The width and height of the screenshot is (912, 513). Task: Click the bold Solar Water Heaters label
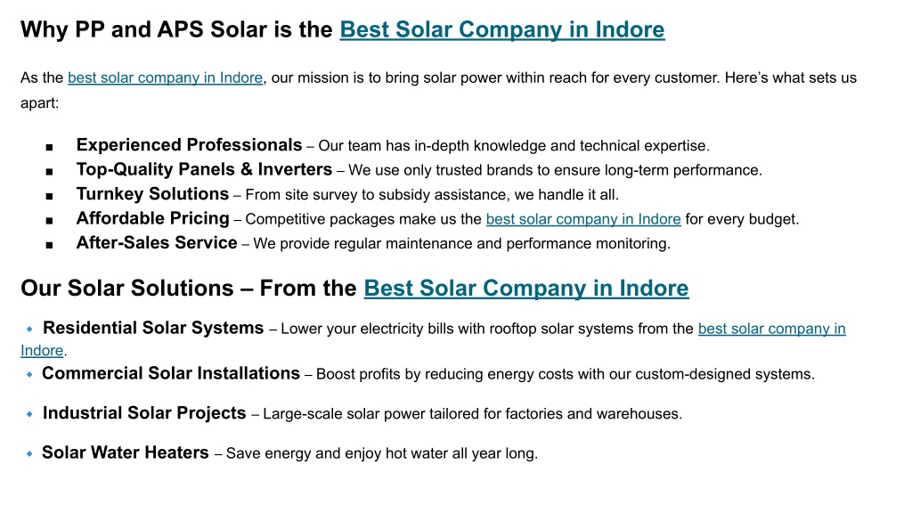125,452
